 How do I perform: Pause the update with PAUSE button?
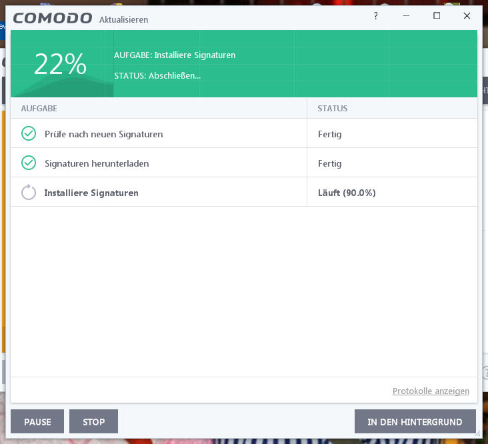(37, 421)
